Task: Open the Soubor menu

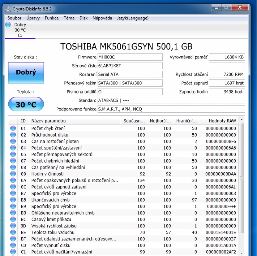Action: [x=14, y=18]
